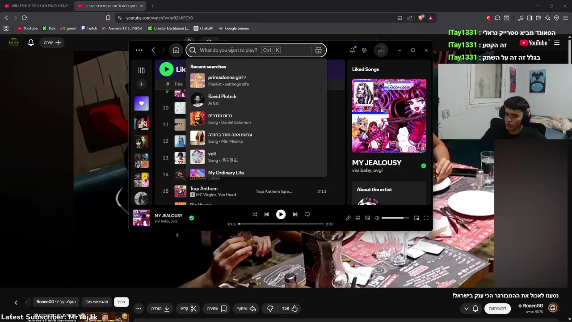Click the YouTube join membership button
This screenshot has width=572, height=322.
tap(497, 308)
